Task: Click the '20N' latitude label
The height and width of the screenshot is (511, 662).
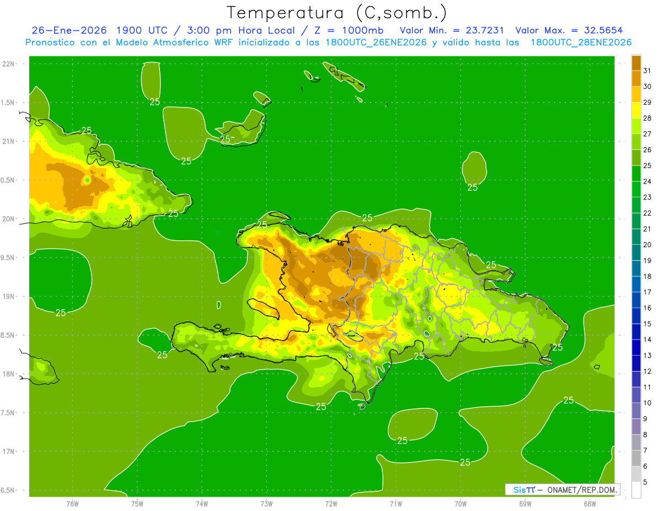Action: coord(9,219)
